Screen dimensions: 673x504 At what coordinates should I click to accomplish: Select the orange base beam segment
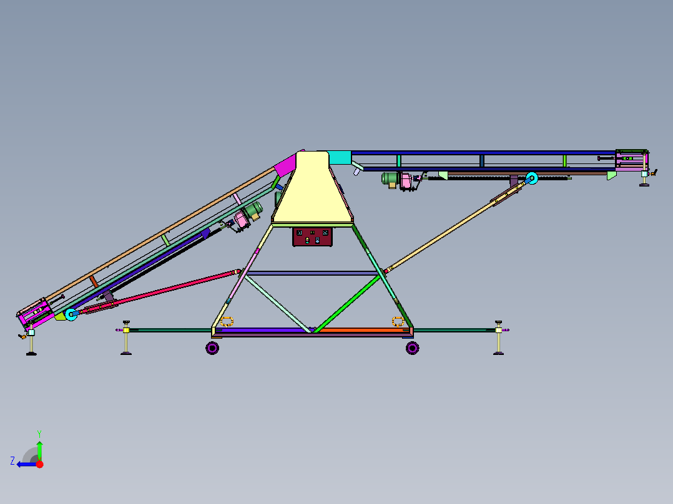pos(363,330)
